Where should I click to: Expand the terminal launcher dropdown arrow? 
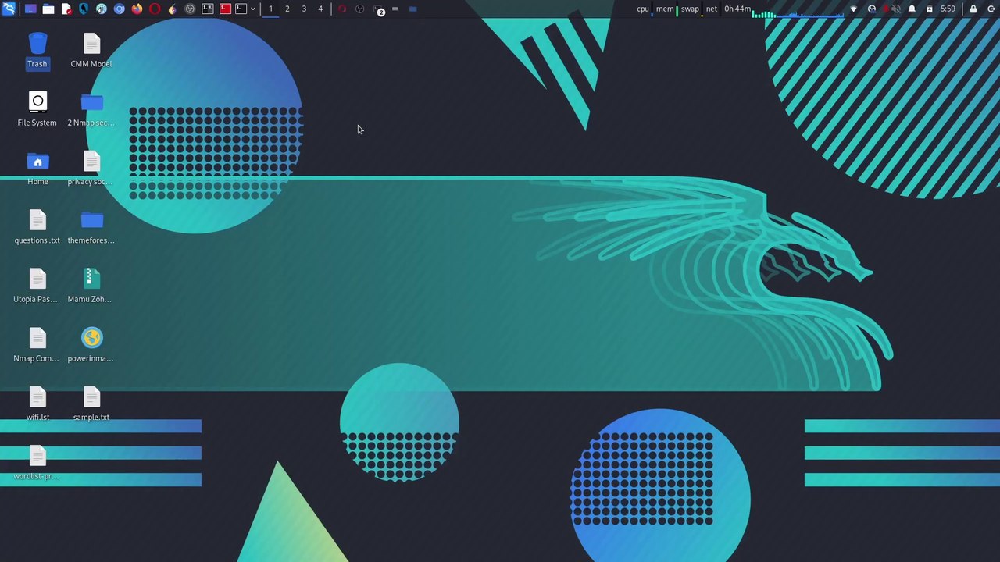(253, 9)
